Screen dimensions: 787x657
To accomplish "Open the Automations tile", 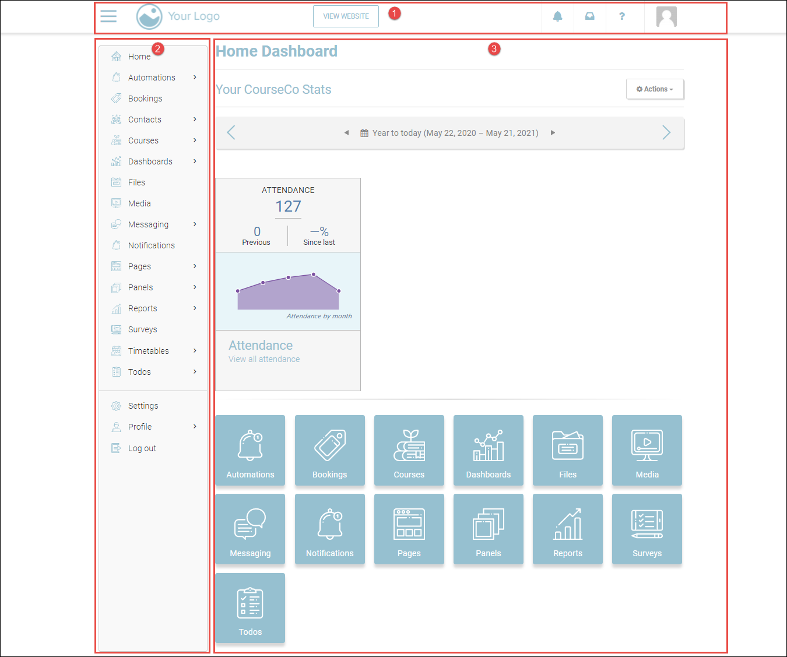I will click(x=250, y=450).
